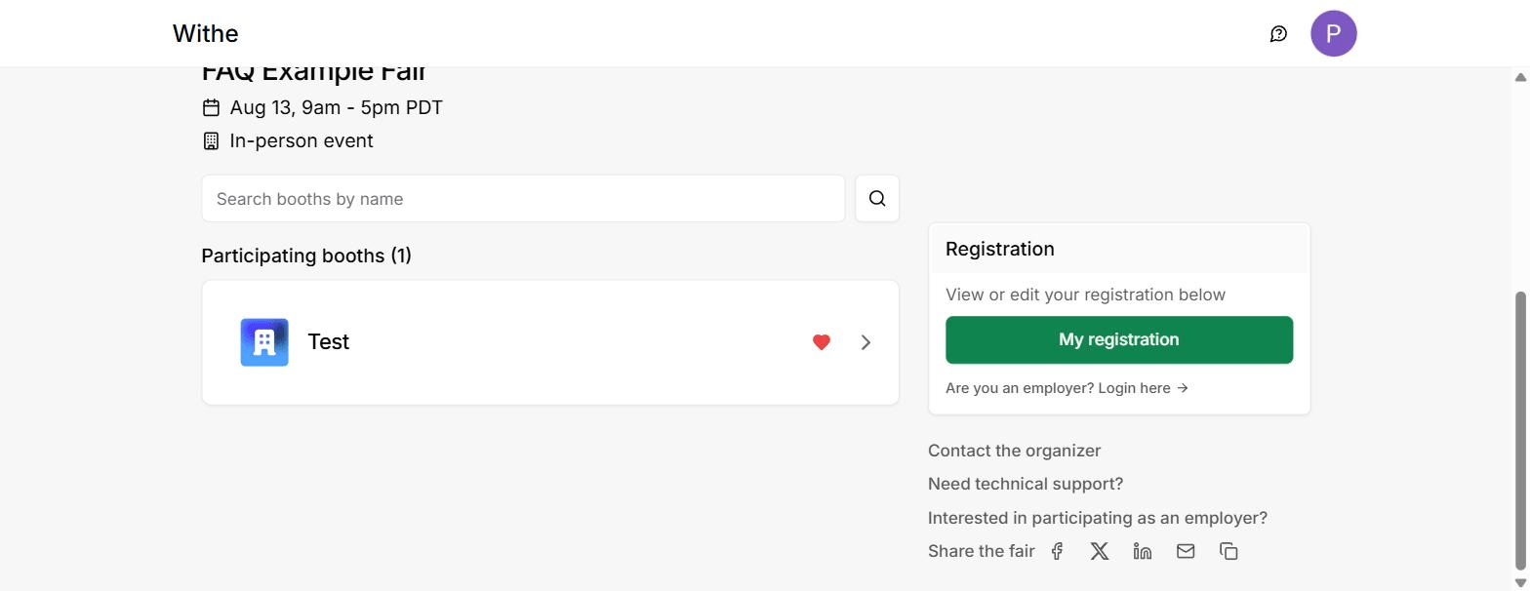Screen dimensions: 1530x591
Task: Share the fair on Facebook
Action: click(x=1057, y=551)
